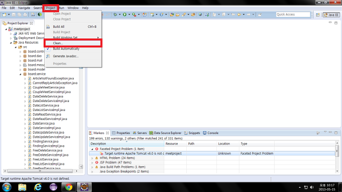
Task: Expand the board.model package
Action: pos(21,70)
